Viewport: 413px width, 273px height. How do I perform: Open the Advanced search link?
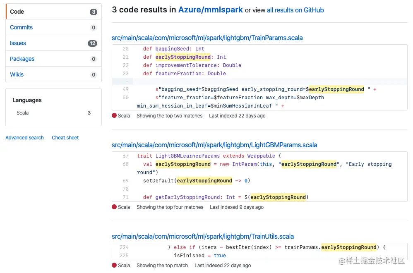24,138
